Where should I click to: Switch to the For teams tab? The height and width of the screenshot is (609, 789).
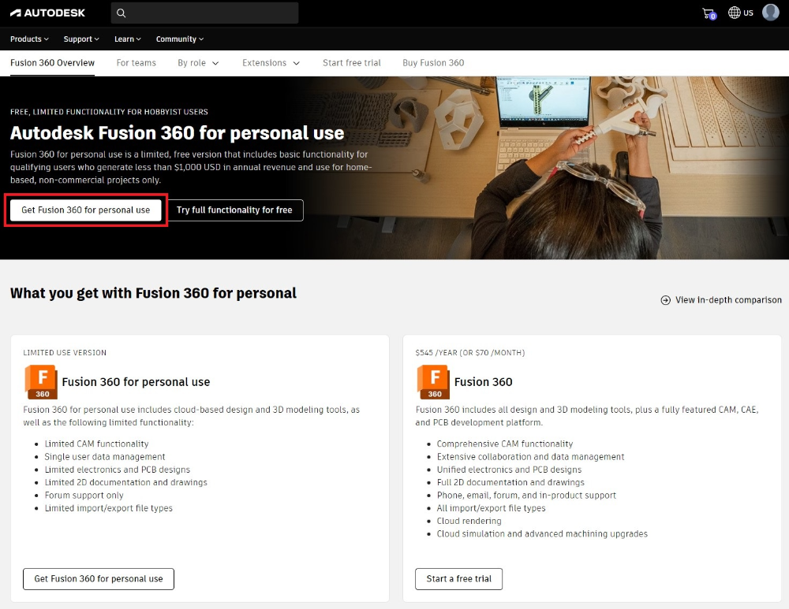coord(136,63)
